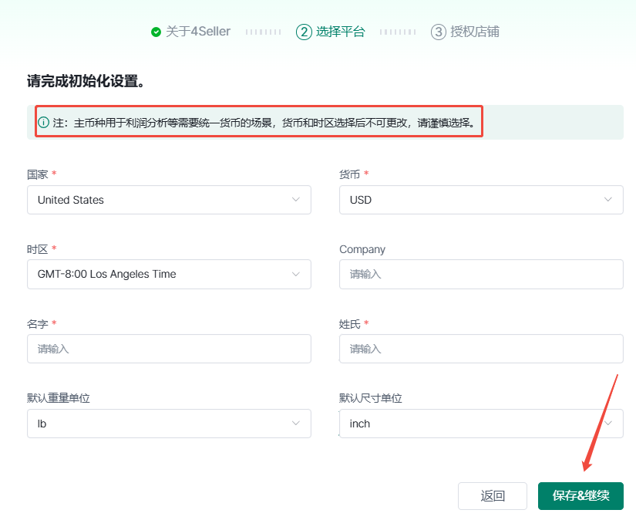Select the 授权店铺 step label
This screenshot has width=636, height=520.
(x=475, y=32)
